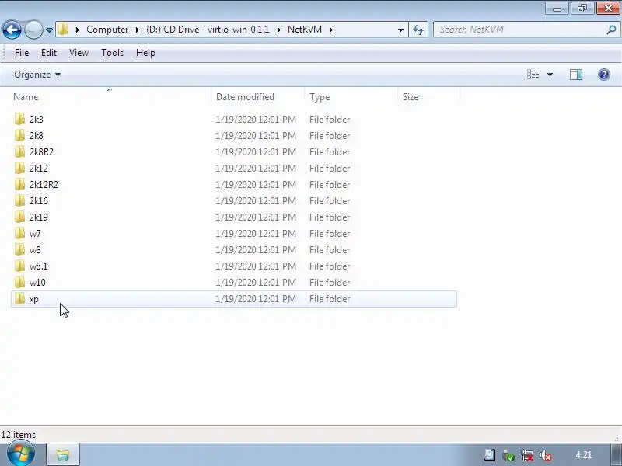Click the greyed Forward arrow button
The image size is (622, 466).
[33, 30]
